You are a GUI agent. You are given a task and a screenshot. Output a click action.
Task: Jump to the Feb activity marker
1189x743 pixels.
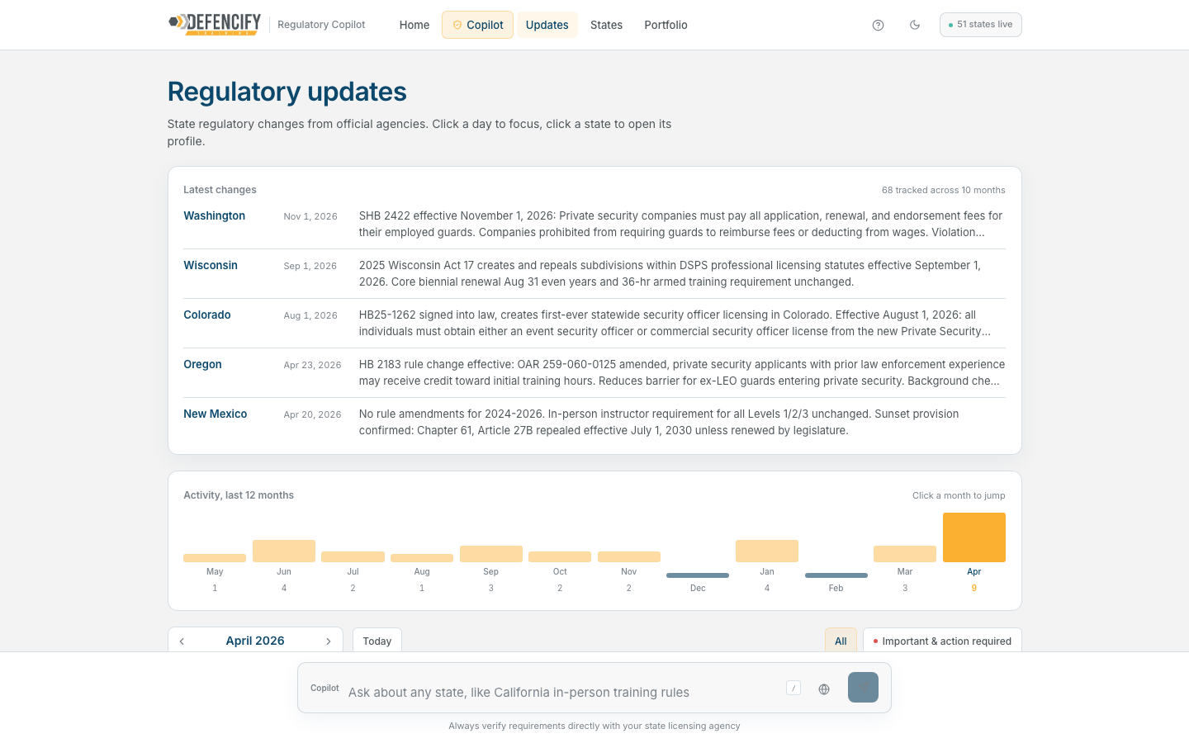coord(836,575)
